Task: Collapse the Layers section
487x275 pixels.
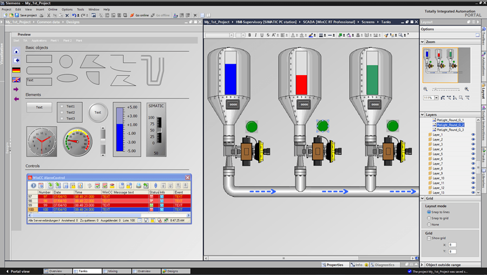Action: coord(423,115)
